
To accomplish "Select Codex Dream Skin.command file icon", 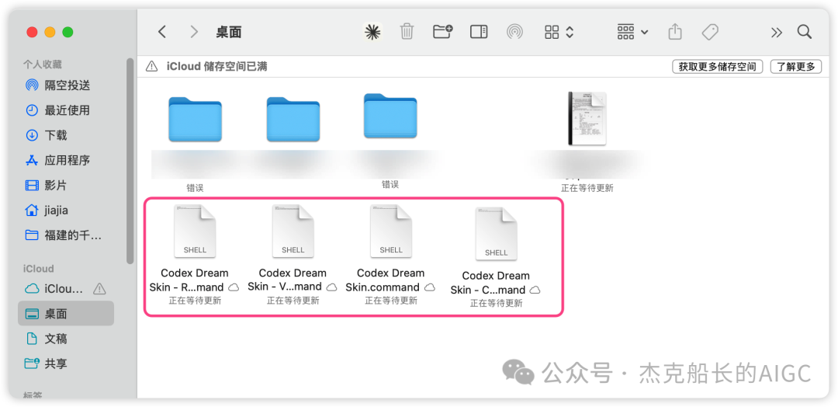I will (390, 231).
